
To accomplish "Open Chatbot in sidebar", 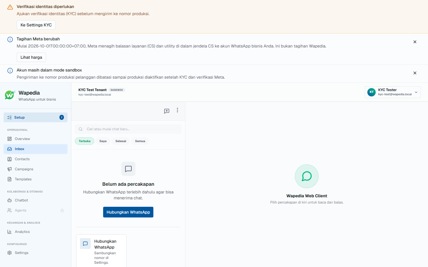I will tap(35, 200).
